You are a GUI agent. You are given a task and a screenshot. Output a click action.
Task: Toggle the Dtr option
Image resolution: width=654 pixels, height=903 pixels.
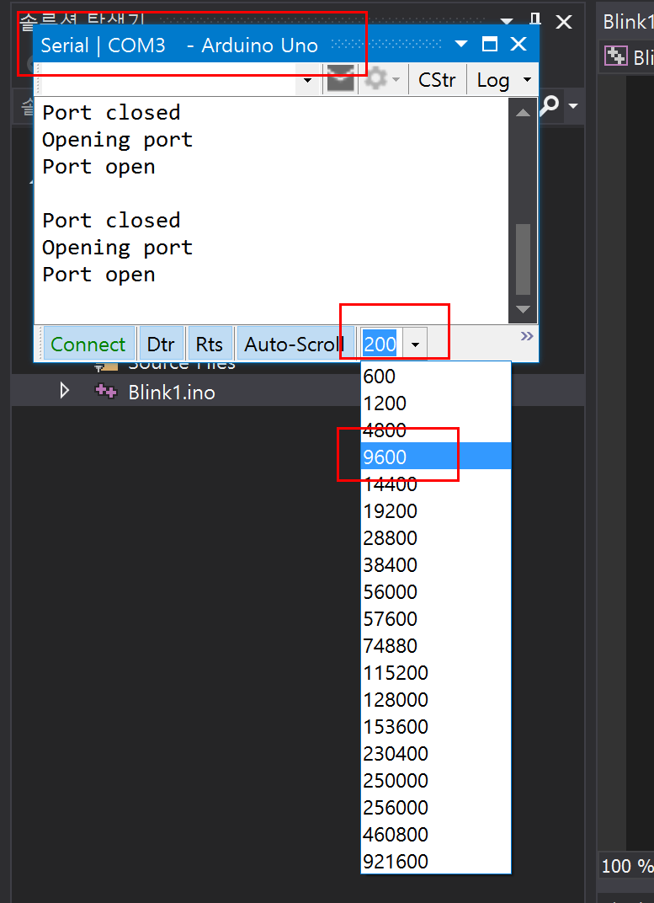161,344
